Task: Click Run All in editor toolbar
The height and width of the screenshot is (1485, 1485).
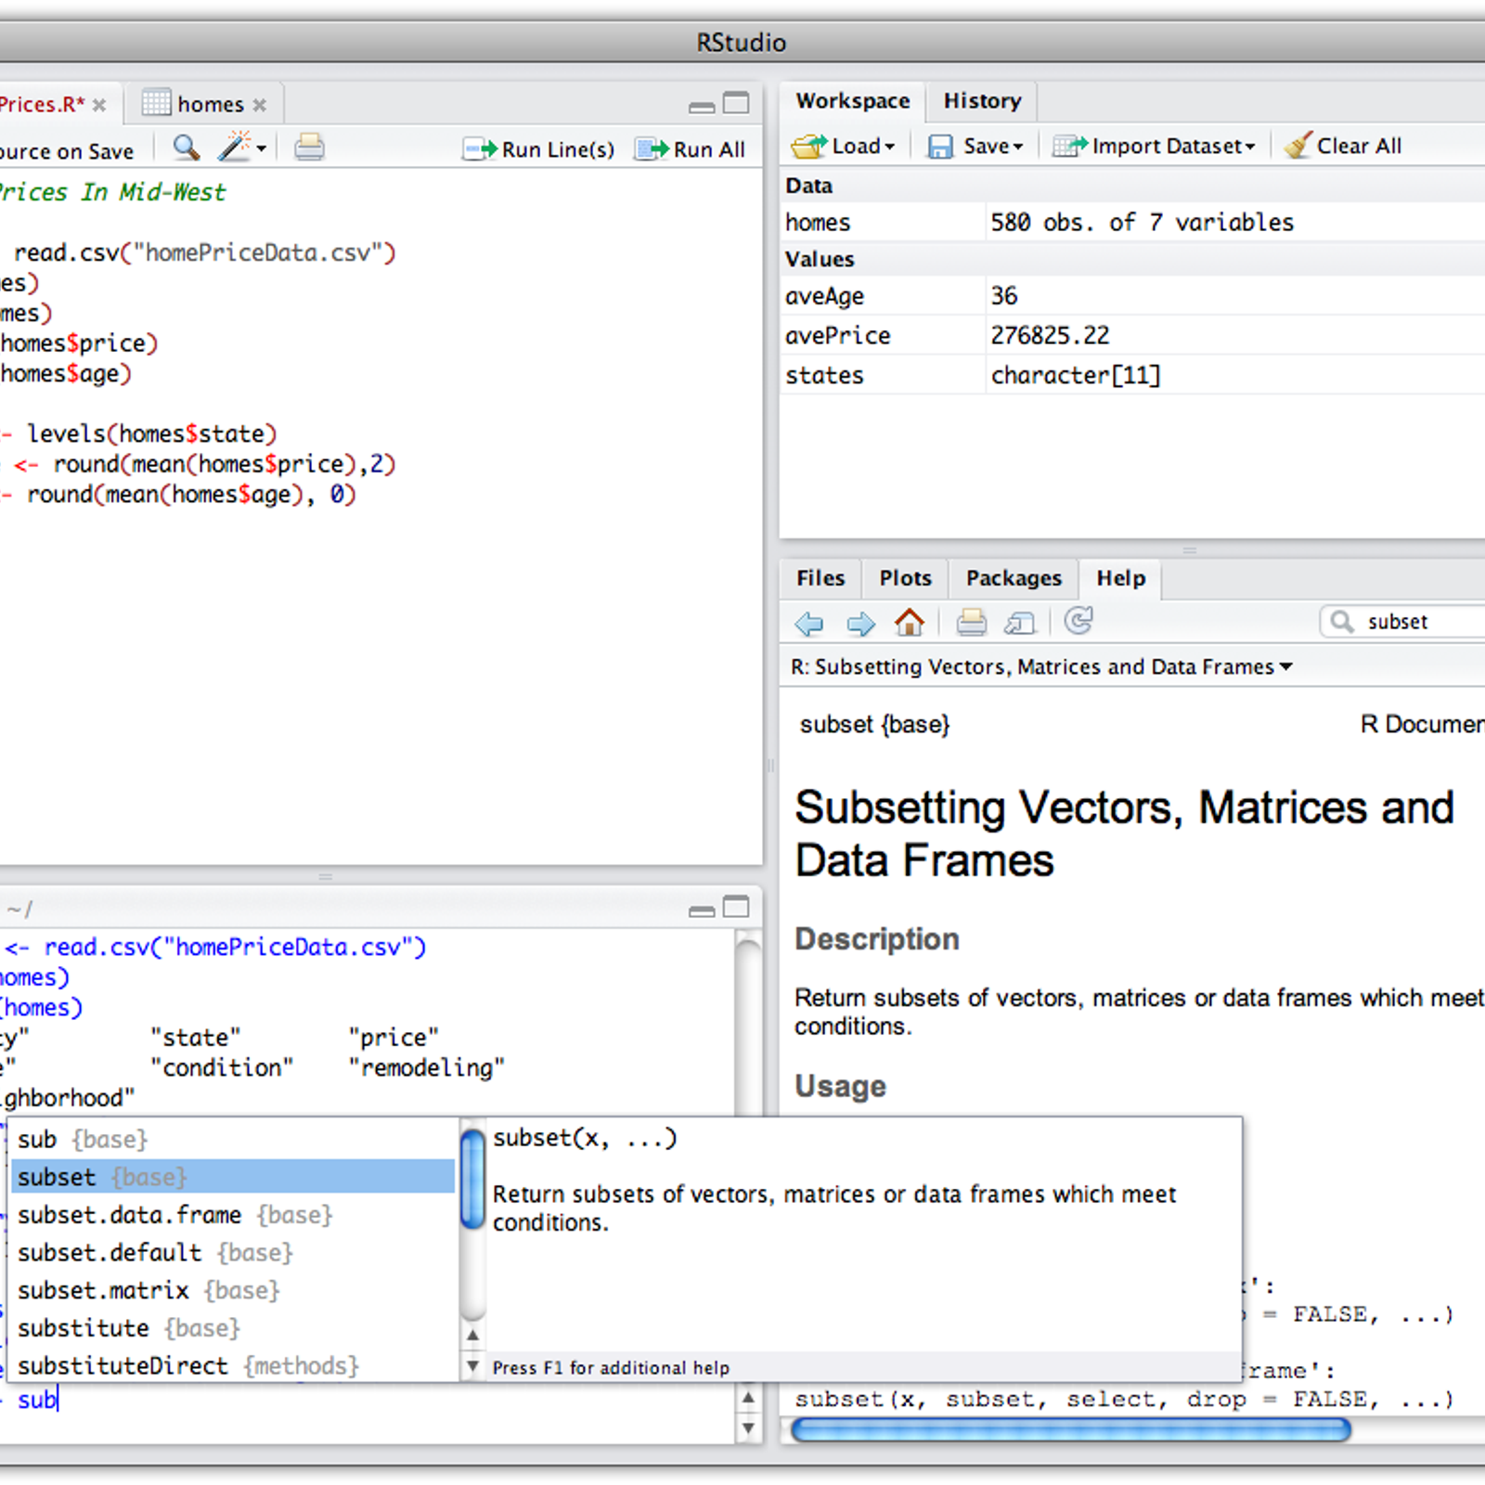Action: click(691, 149)
